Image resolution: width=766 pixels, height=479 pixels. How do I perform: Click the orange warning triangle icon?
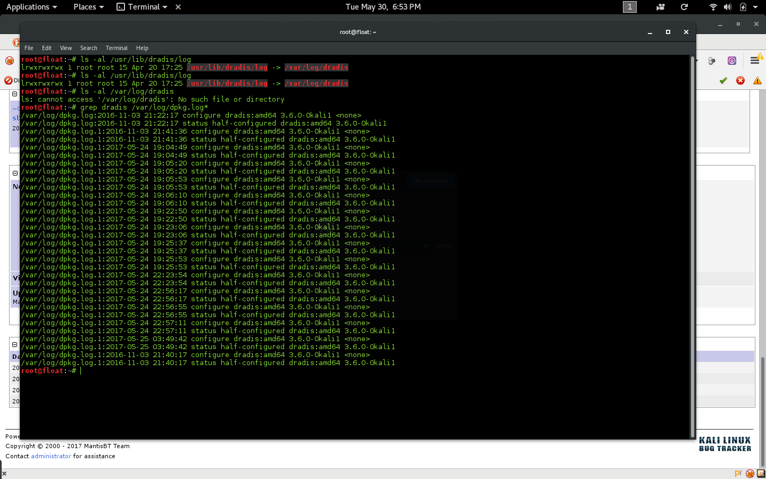(757, 80)
